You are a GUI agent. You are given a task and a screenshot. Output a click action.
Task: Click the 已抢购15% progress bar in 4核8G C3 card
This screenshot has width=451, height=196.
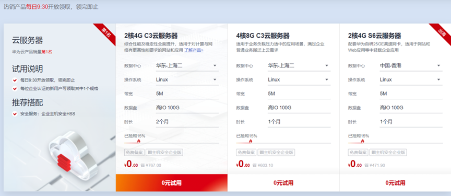[283, 143]
